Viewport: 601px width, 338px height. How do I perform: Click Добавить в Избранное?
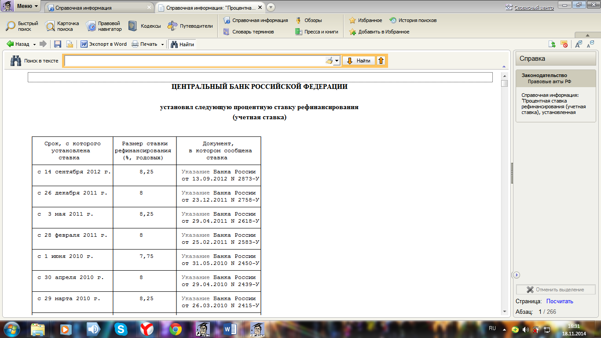point(379,32)
